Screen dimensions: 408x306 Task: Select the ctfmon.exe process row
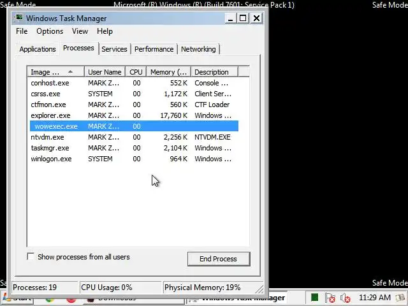(x=134, y=105)
